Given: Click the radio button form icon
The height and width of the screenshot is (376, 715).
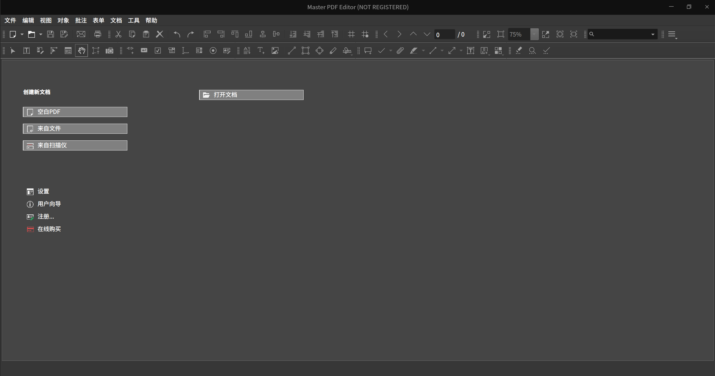Looking at the screenshot, I should (213, 51).
